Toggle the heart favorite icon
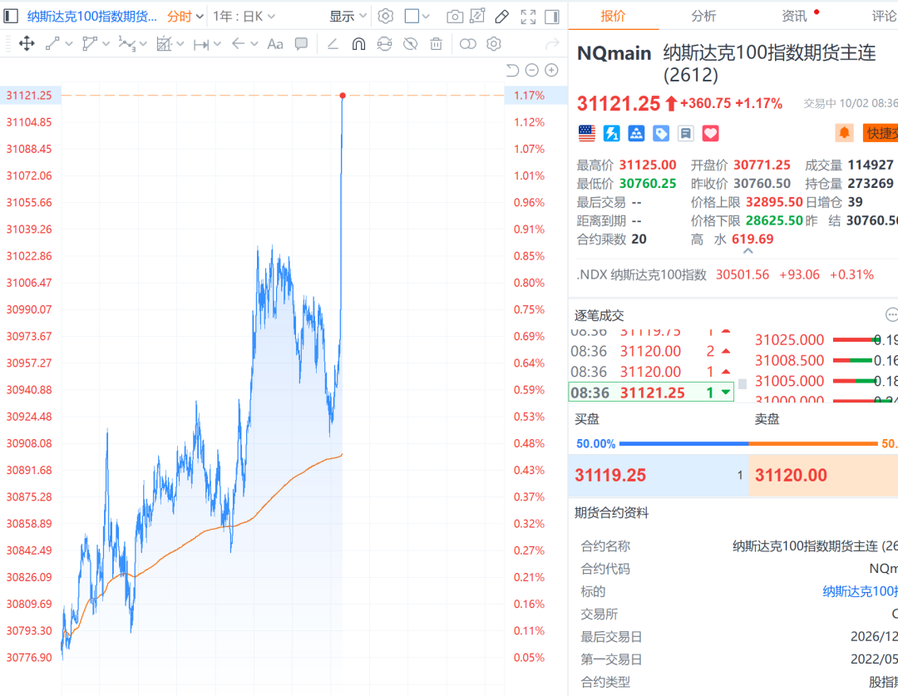This screenshot has width=898, height=696. tap(710, 134)
